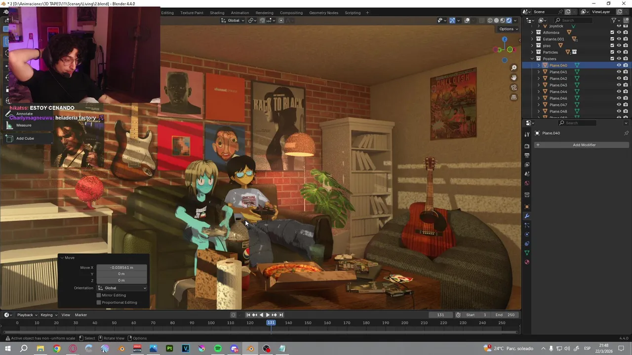Toggle snapping magnet icon in header
Image resolution: width=632 pixels, height=355 pixels.
(262, 20)
